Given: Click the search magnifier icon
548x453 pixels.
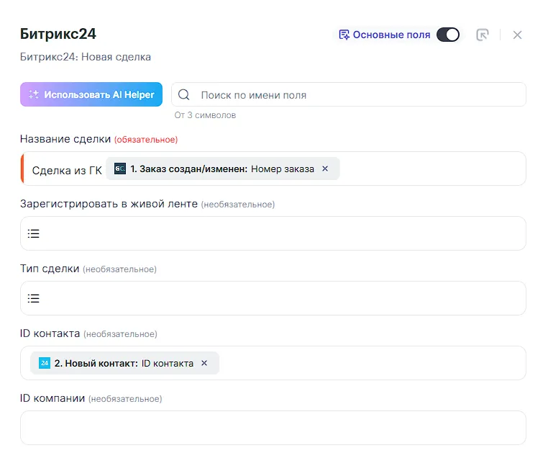Looking at the screenshot, I should (x=184, y=95).
